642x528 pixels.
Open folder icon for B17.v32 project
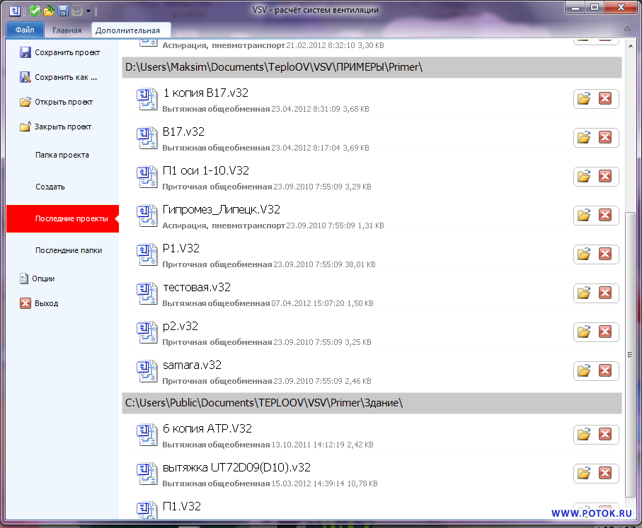(x=584, y=137)
